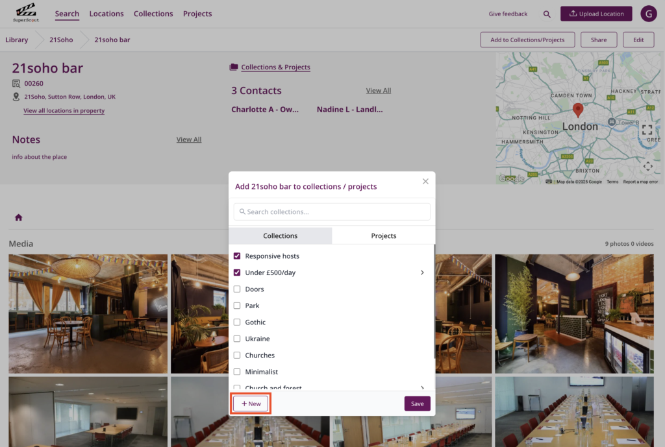Click the location pin icon beside address
Image resolution: width=665 pixels, height=447 pixels.
16,97
